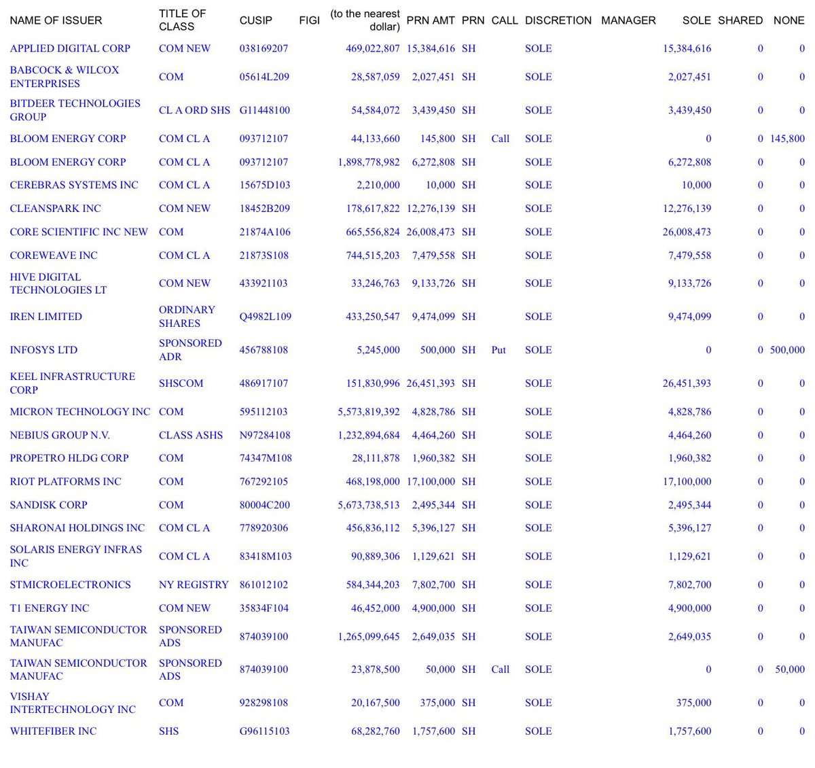Select CUSIP G96115103 for Whitefiber

265,731
